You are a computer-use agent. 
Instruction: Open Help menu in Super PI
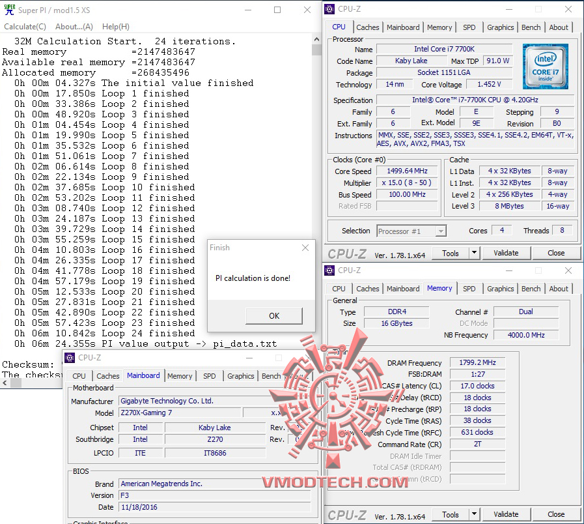pos(116,27)
